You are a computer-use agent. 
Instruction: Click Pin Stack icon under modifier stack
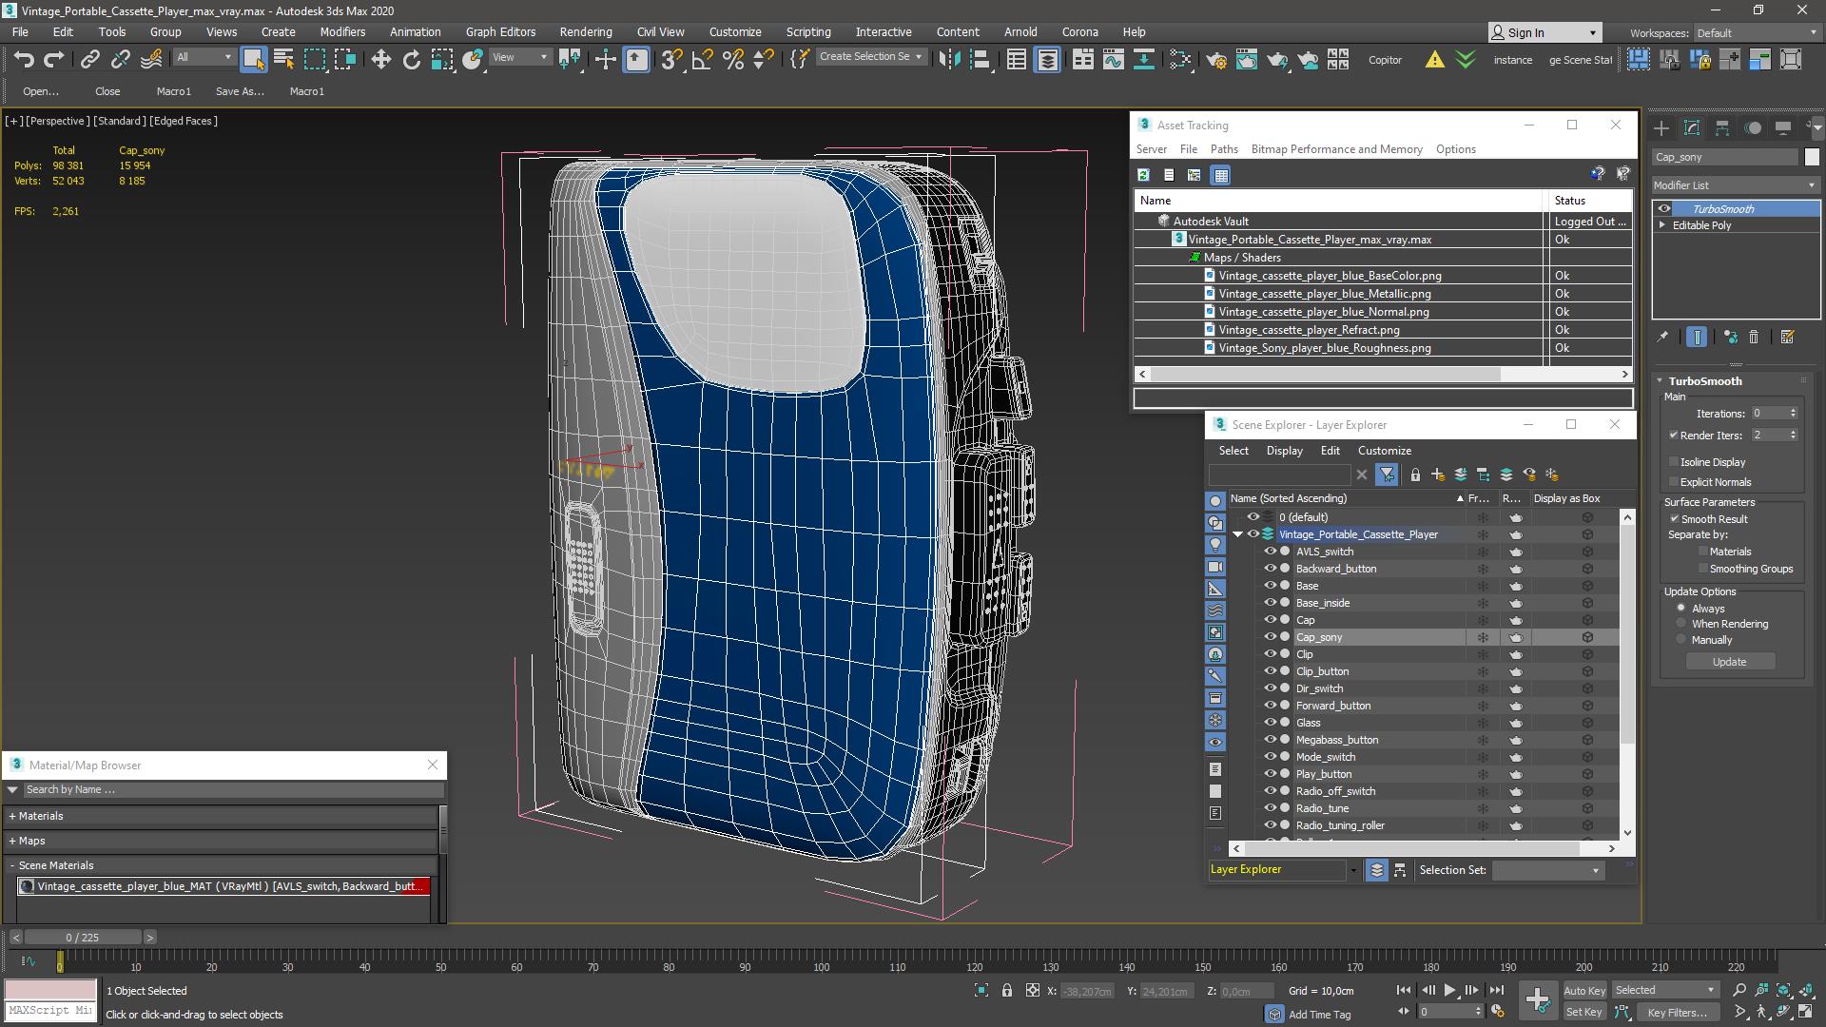coord(1661,337)
